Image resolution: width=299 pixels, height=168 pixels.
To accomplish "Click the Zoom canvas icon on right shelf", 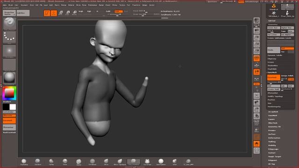I will pyautogui.click(x=256, y=38).
